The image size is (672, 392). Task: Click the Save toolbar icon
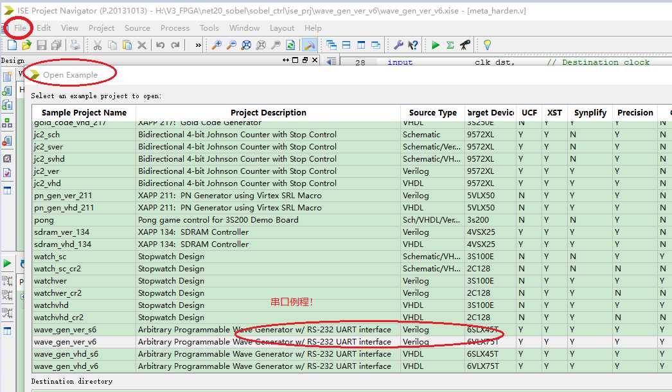tap(42, 45)
